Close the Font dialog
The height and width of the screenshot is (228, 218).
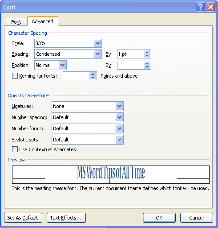point(210,7)
